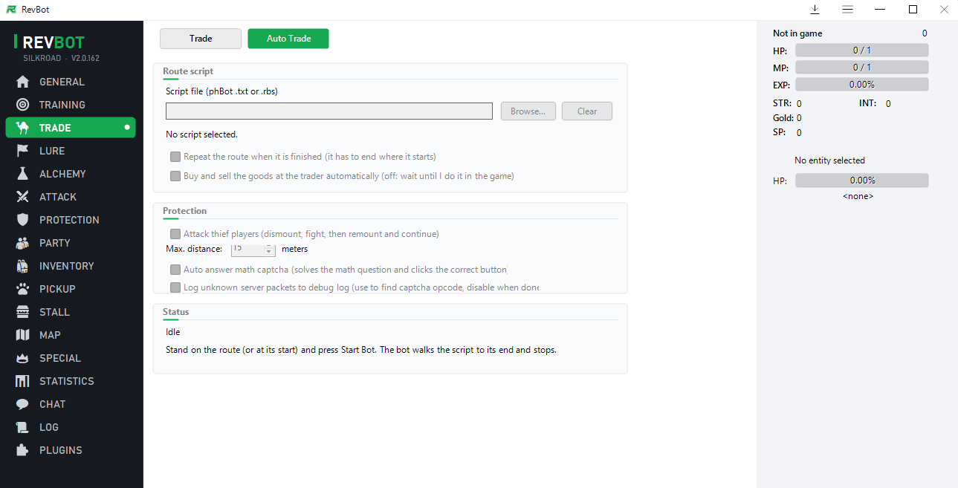The width and height of the screenshot is (958, 488).
Task: Click the 'STR: 0' stat text
Action: [x=787, y=104]
